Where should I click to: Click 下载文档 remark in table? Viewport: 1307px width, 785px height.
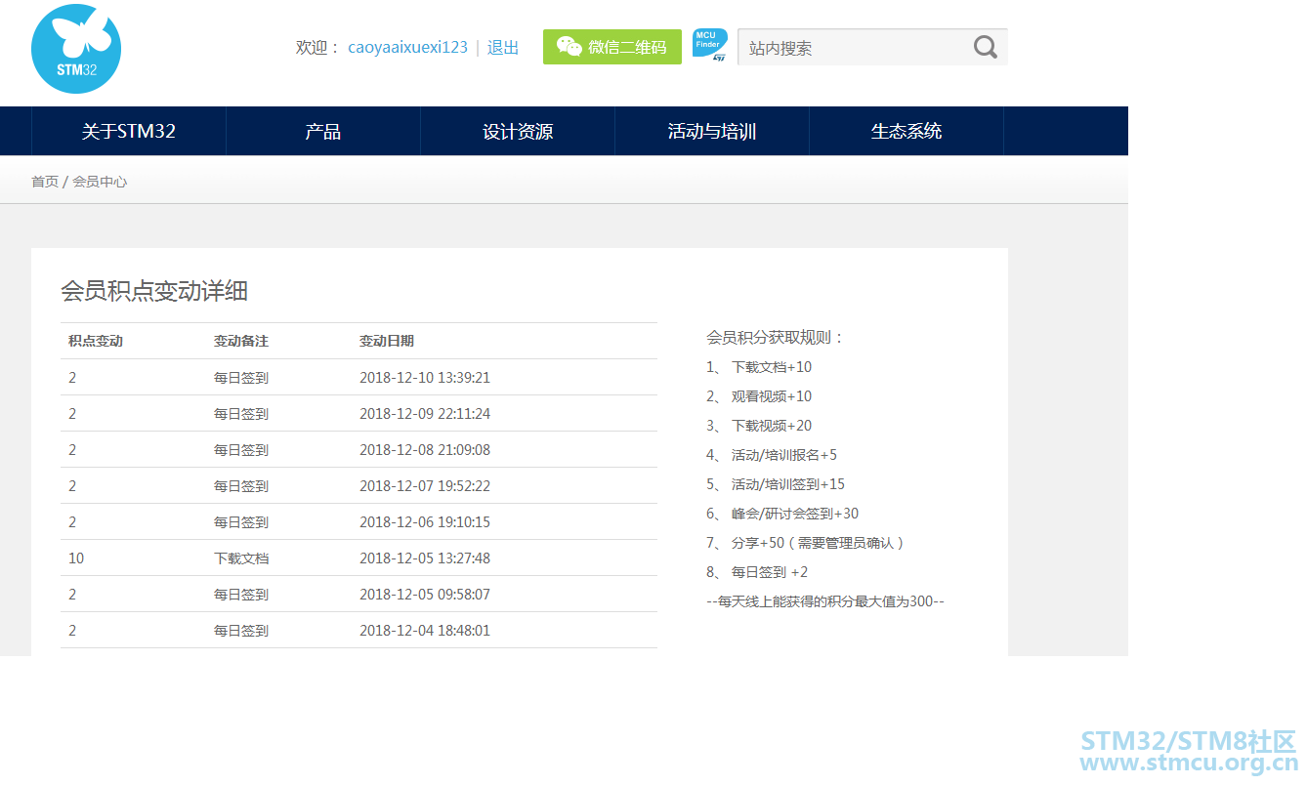(241, 558)
